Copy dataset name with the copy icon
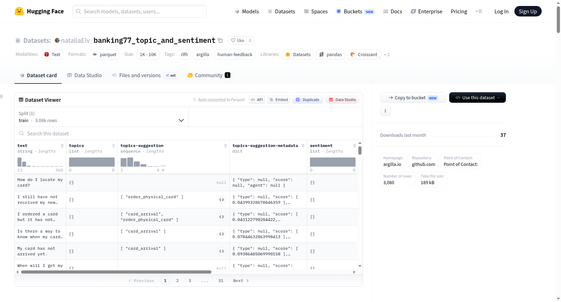This screenshot has width=561, height=302. [x=220, y=40]
